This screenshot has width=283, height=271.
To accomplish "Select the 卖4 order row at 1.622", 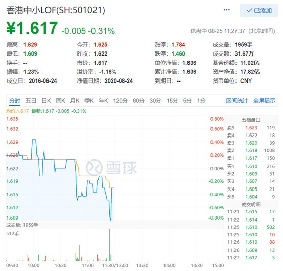I will pos(251,135).
